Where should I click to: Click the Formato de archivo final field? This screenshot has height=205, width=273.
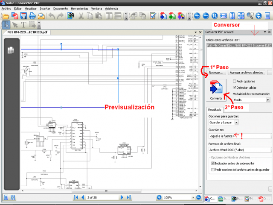pos(240,150)
